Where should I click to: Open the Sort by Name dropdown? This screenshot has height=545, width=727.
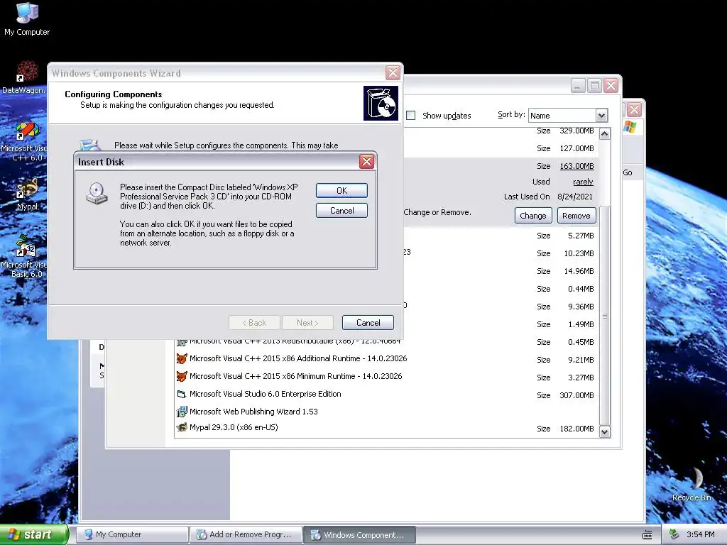pos(601,116)
